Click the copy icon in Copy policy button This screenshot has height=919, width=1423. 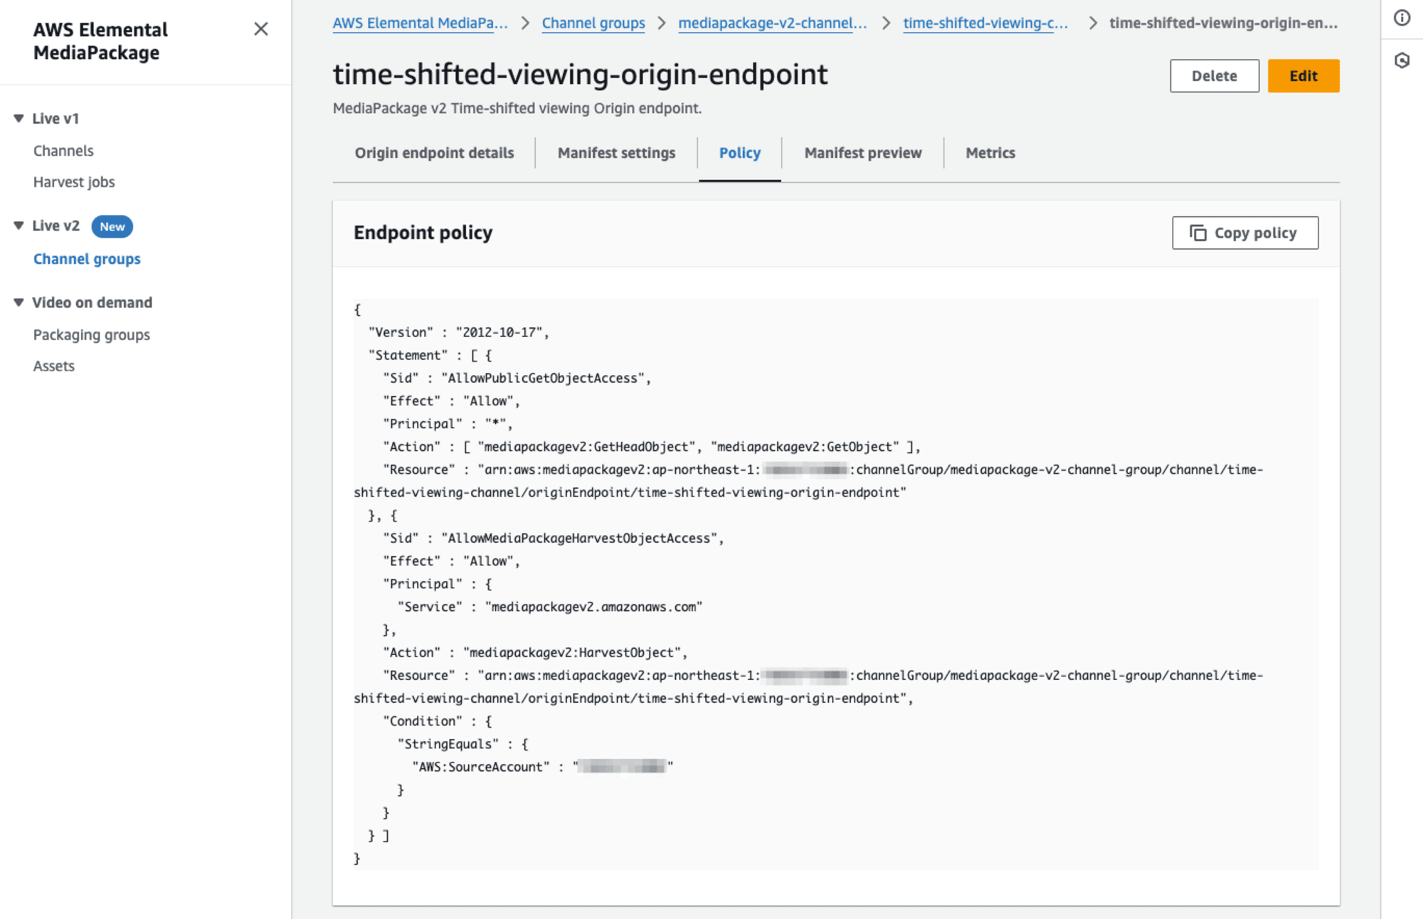(1198, 233)
